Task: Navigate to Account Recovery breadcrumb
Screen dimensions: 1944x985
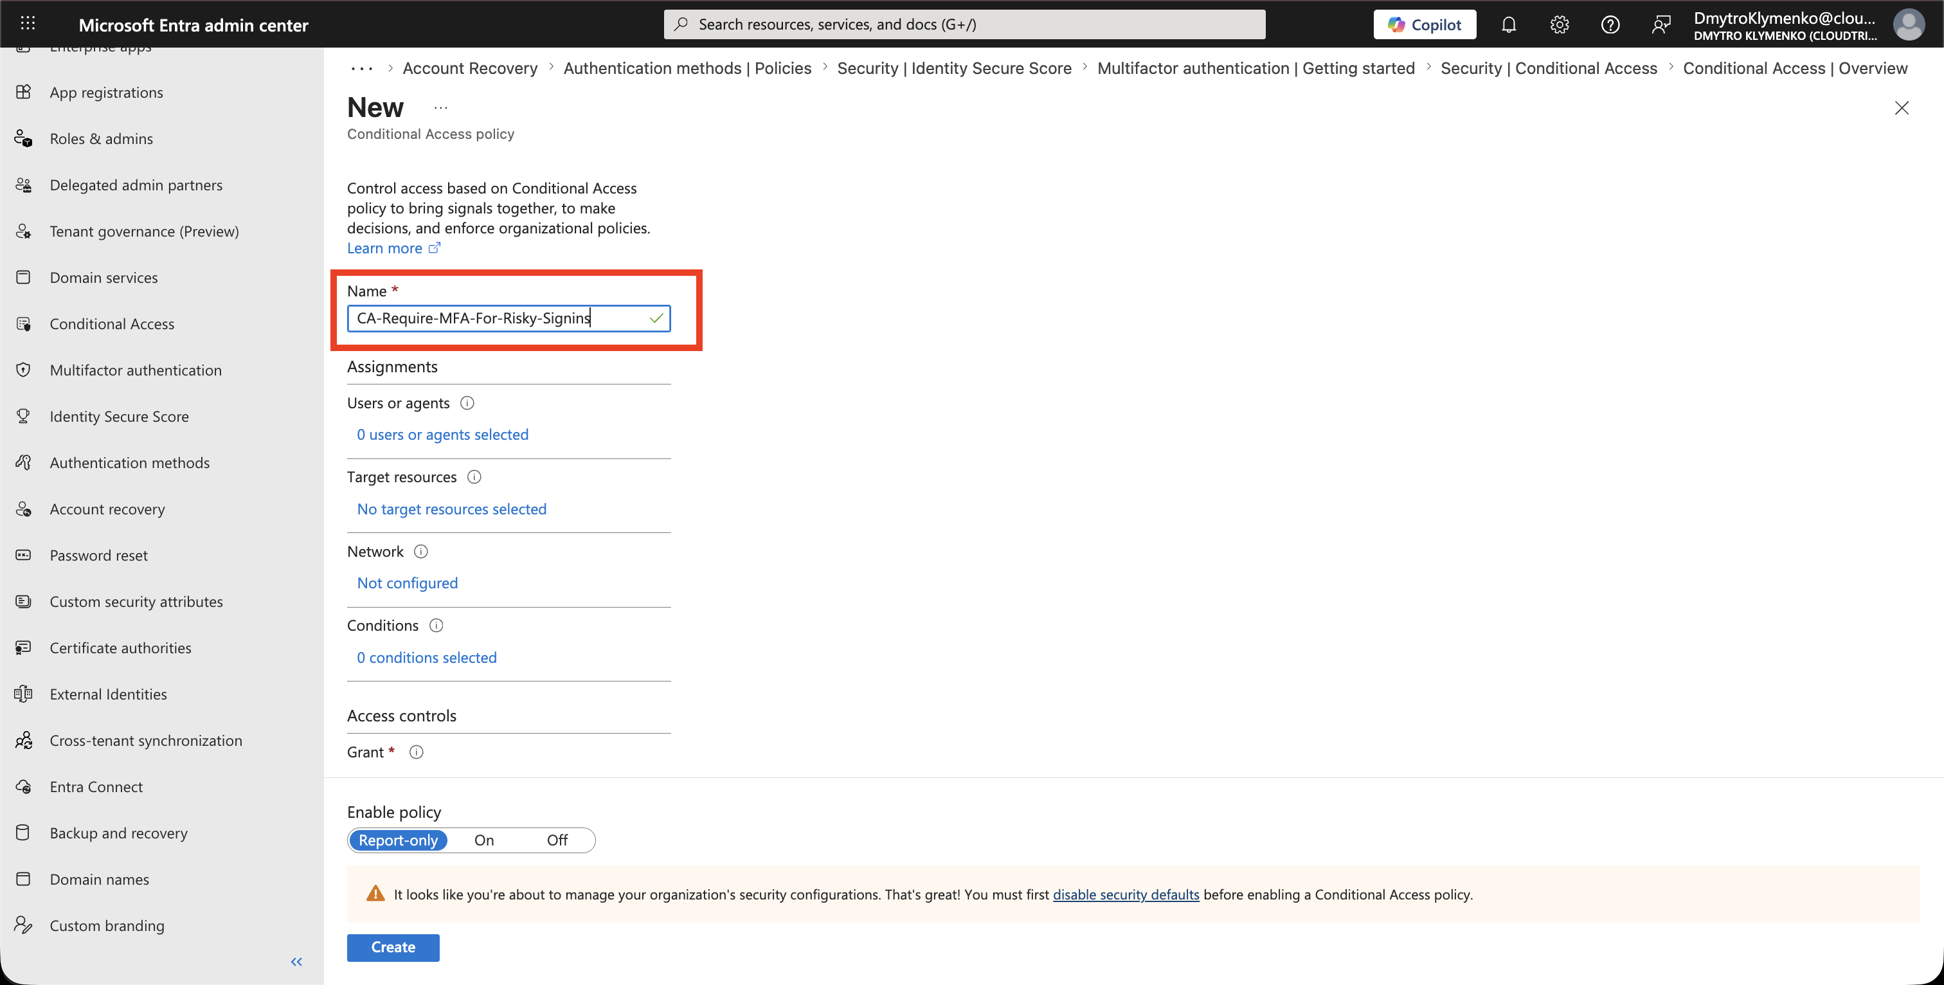Action: coord(470,68)
